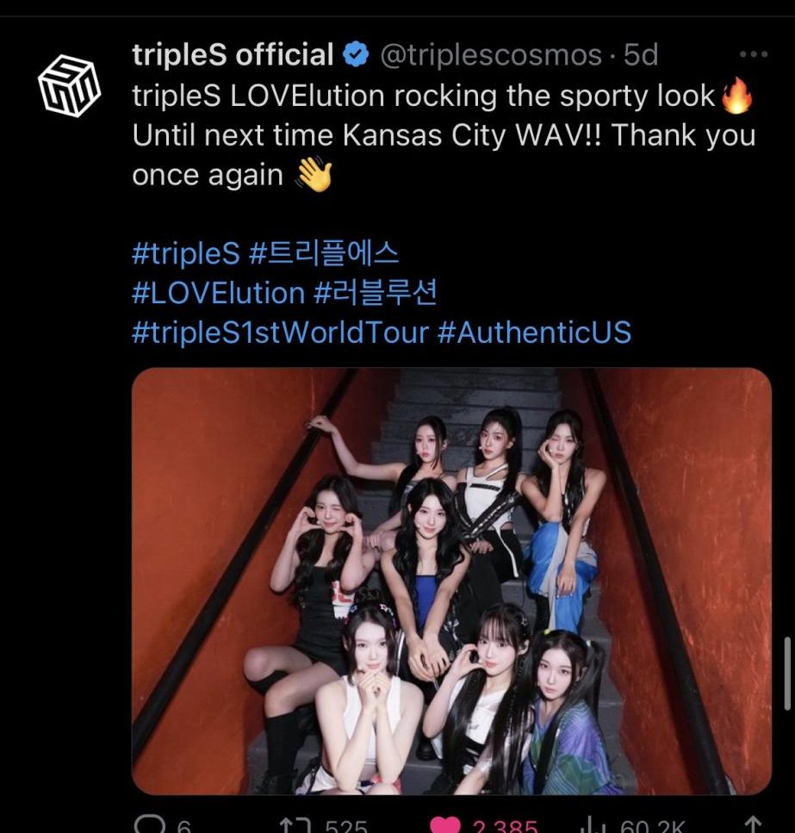This screenshot has height=833, width=795.
Task: Open the group staircase photo
Action: point(451,581)
